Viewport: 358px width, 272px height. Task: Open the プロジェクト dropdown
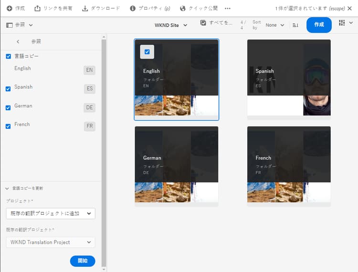(51, 214)
